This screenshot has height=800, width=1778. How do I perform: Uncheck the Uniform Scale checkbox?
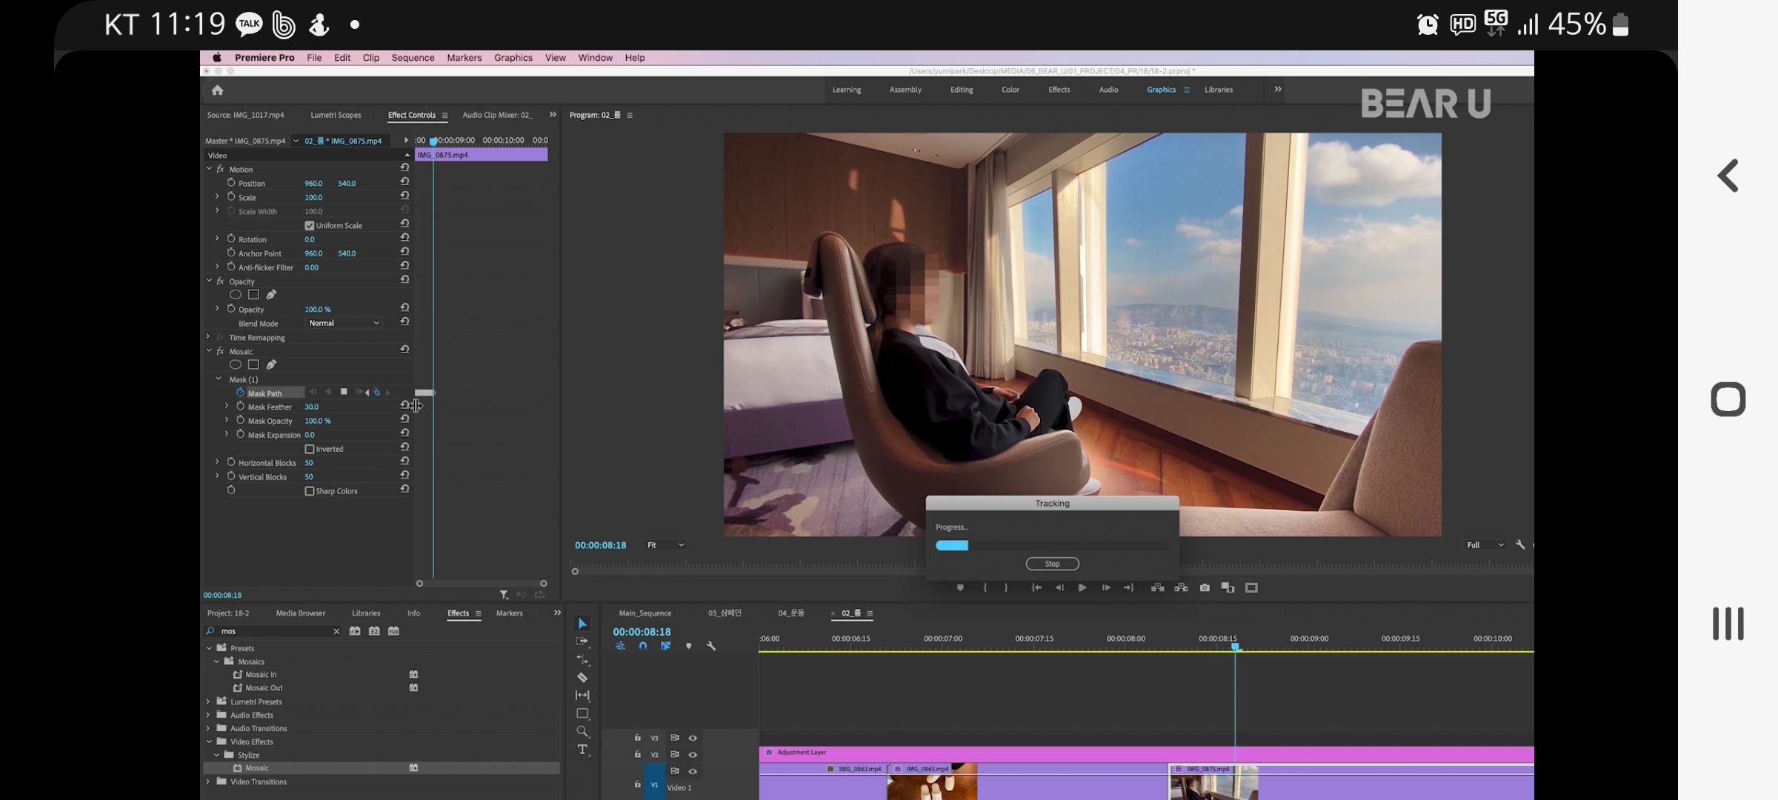click(x=310, y=226)
